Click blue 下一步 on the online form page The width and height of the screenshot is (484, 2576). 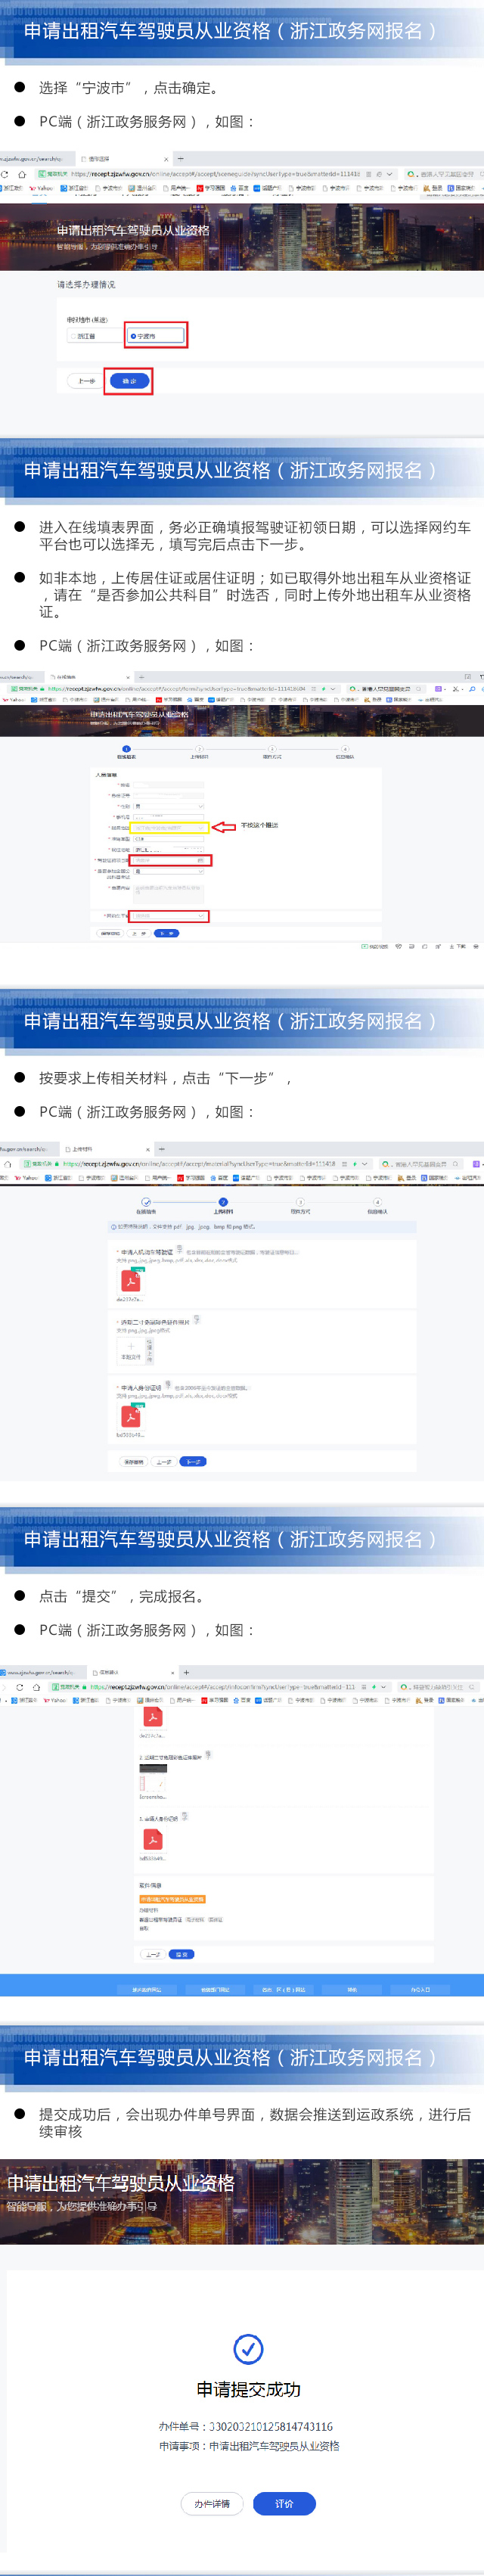click(x=166, y=933)
